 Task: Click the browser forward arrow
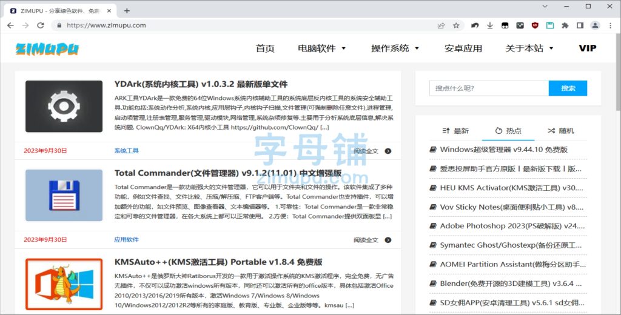coord(25,25)
